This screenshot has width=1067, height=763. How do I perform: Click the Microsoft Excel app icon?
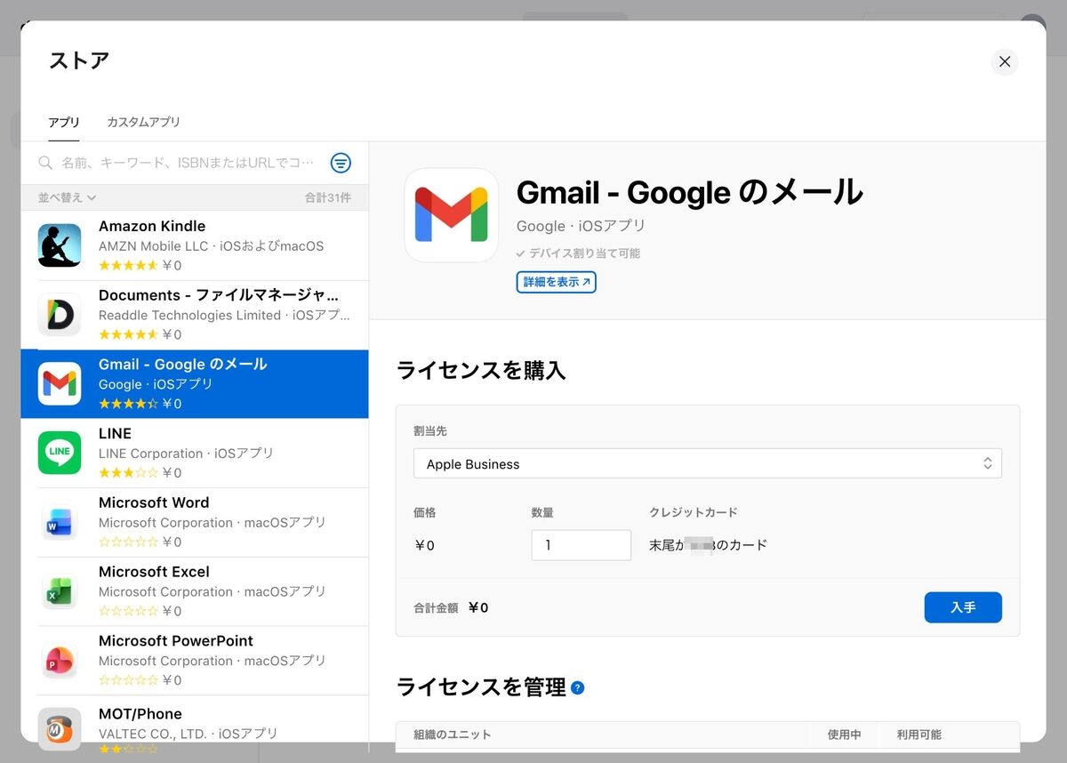pyautogui.click(x=60, y=591)
